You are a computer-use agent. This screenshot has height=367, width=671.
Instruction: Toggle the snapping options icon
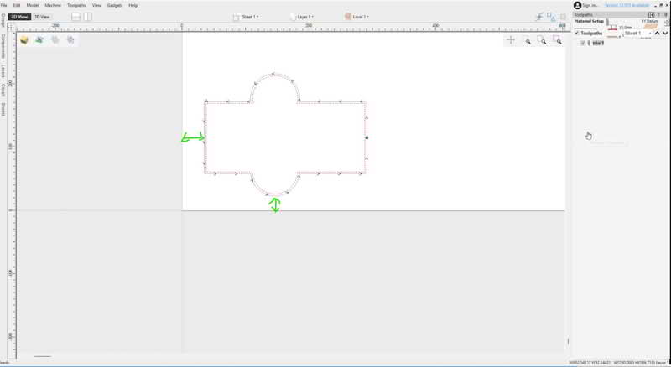539,17
